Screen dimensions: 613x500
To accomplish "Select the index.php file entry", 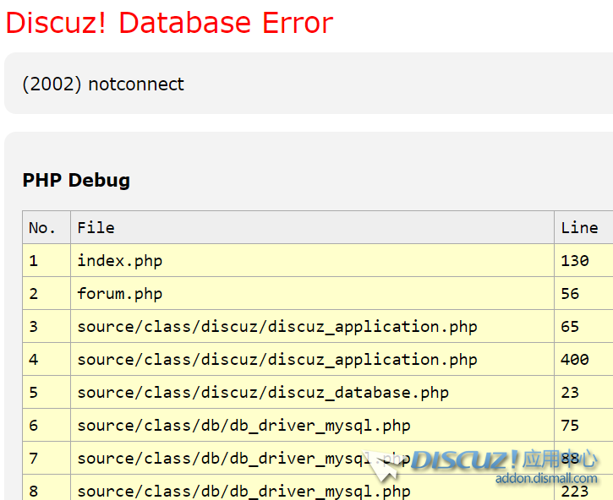I will (119, 260).
